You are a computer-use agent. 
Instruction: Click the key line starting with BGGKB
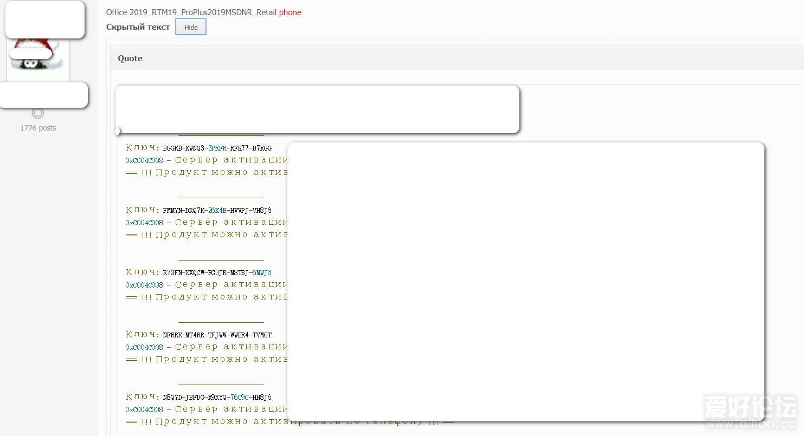[199, 148]
